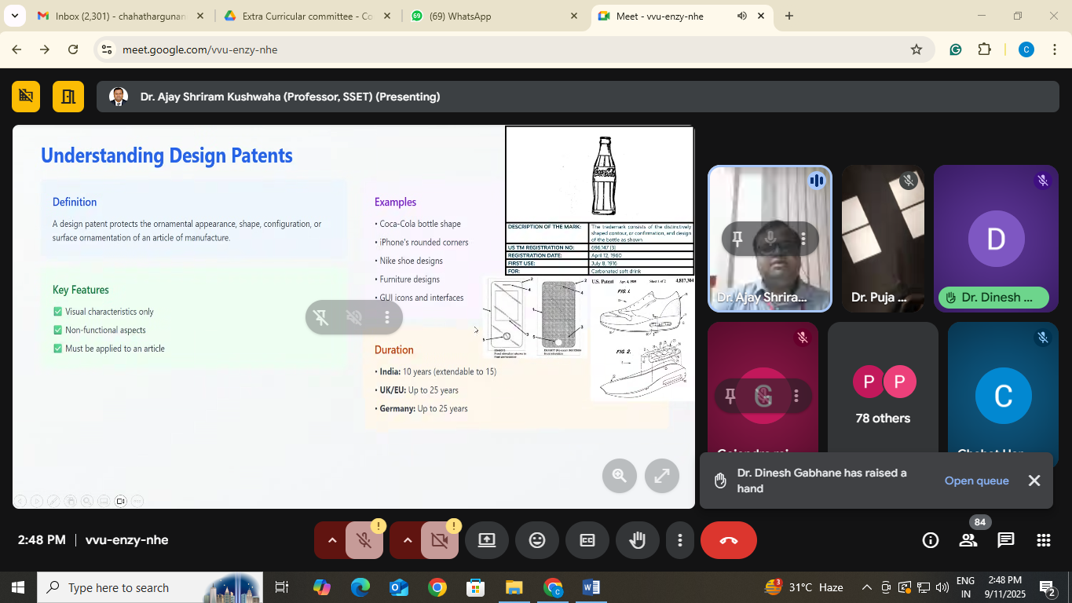Image resolution: width=1072 pixels, height=603 pixels.
Task: Toggle the microphone mute button
Action: click(363, 540)
